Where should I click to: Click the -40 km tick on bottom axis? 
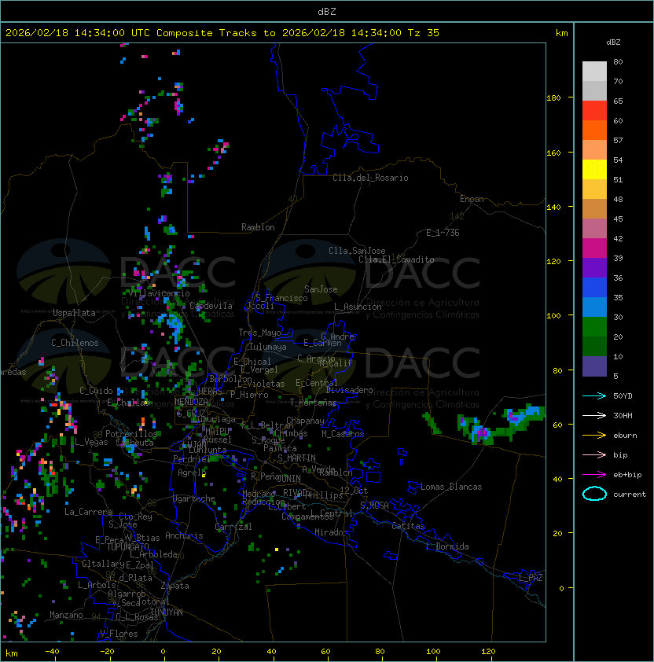[52, 652]
